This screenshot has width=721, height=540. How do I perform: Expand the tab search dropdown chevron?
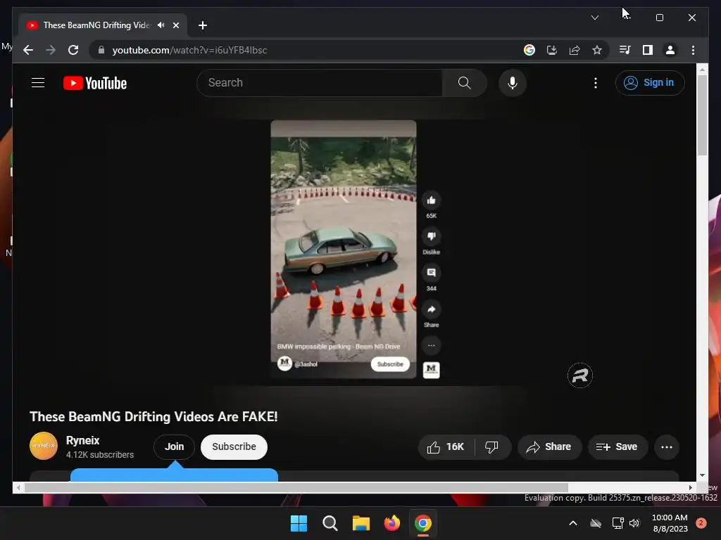[x=594, y=18]
